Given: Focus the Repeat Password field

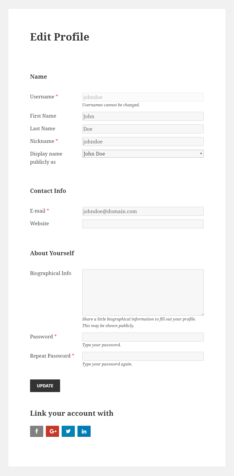Looking at the screenshot, I should (x=143, y=356).
